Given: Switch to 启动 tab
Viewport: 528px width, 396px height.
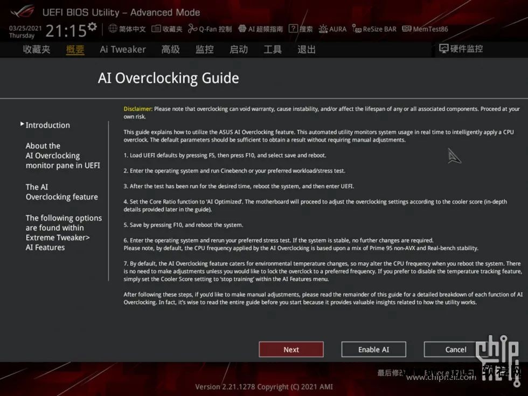Looking at the screenshot, I should (x=238, y=50).
